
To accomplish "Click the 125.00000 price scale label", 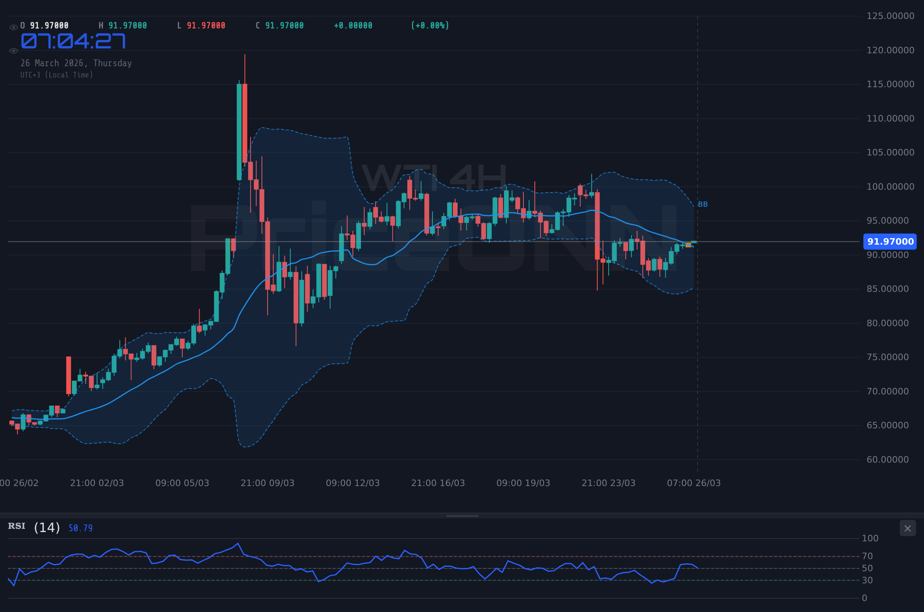I will tap(890, 15).
